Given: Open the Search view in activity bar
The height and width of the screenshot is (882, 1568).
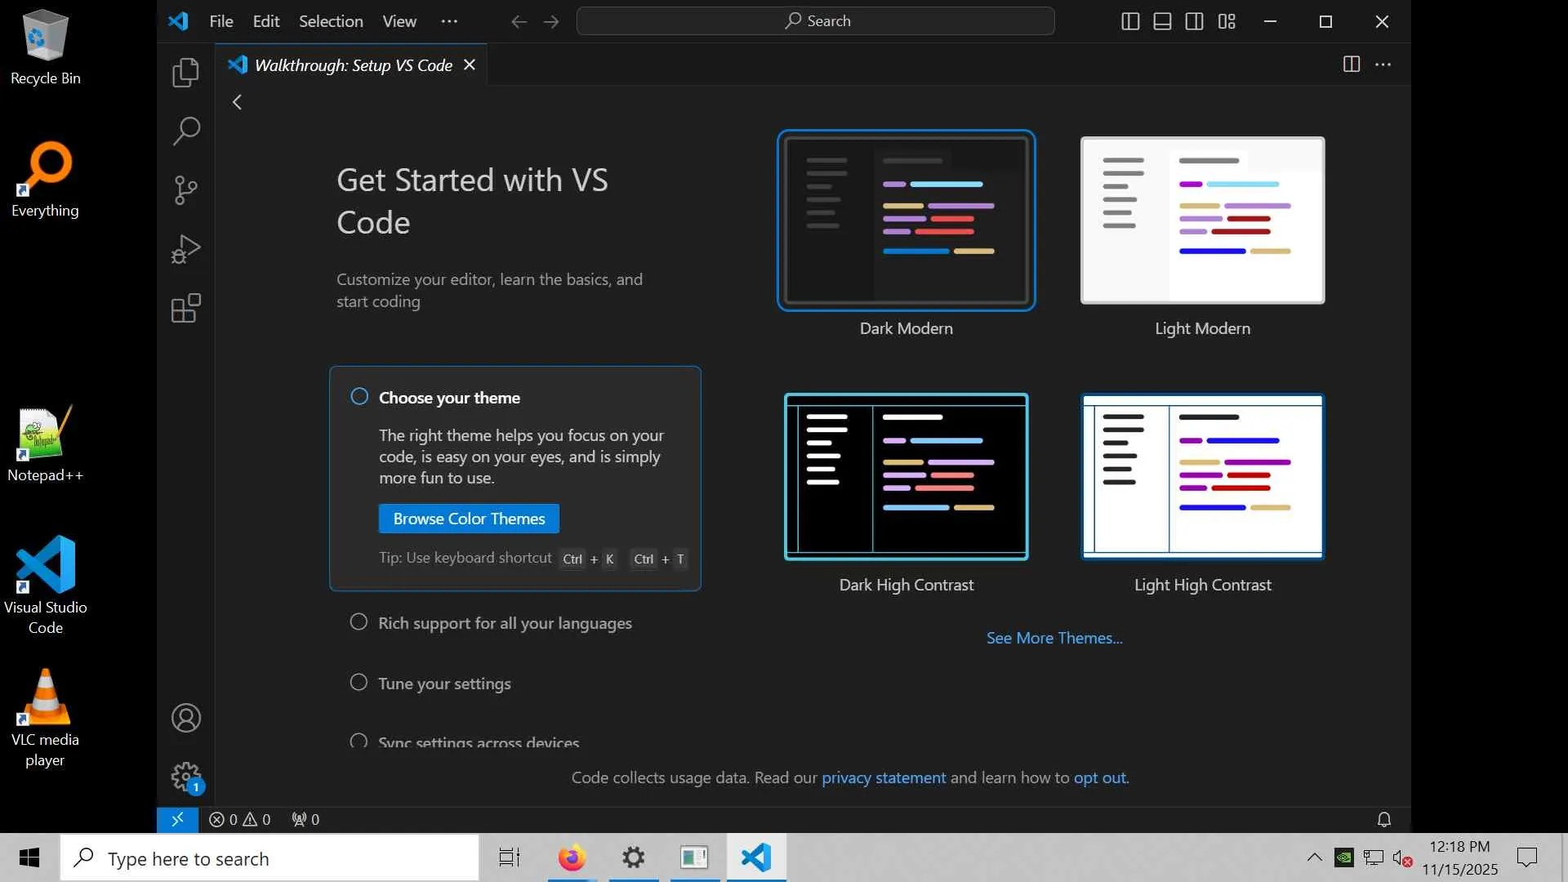Looking at the screenshot, I should (x=185, y=131).
